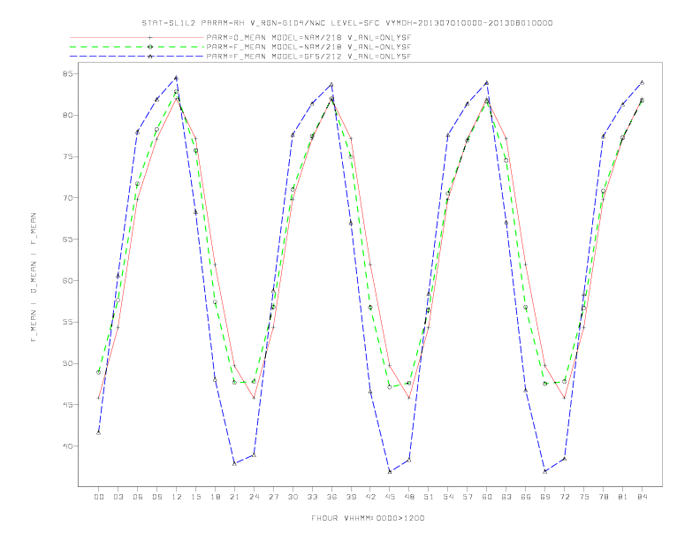Screen dimensions: 700x541
Task: Click the y-axis tick label 55
Action: [68, 322]
